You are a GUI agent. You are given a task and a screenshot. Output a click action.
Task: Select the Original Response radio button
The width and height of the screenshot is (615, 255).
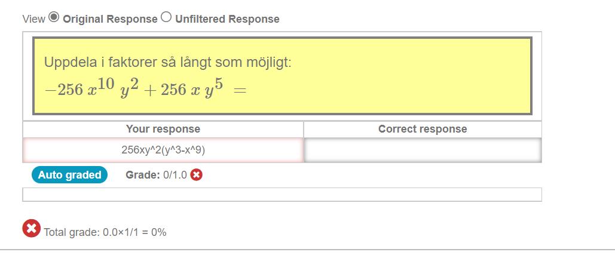[x=54, y=17]
